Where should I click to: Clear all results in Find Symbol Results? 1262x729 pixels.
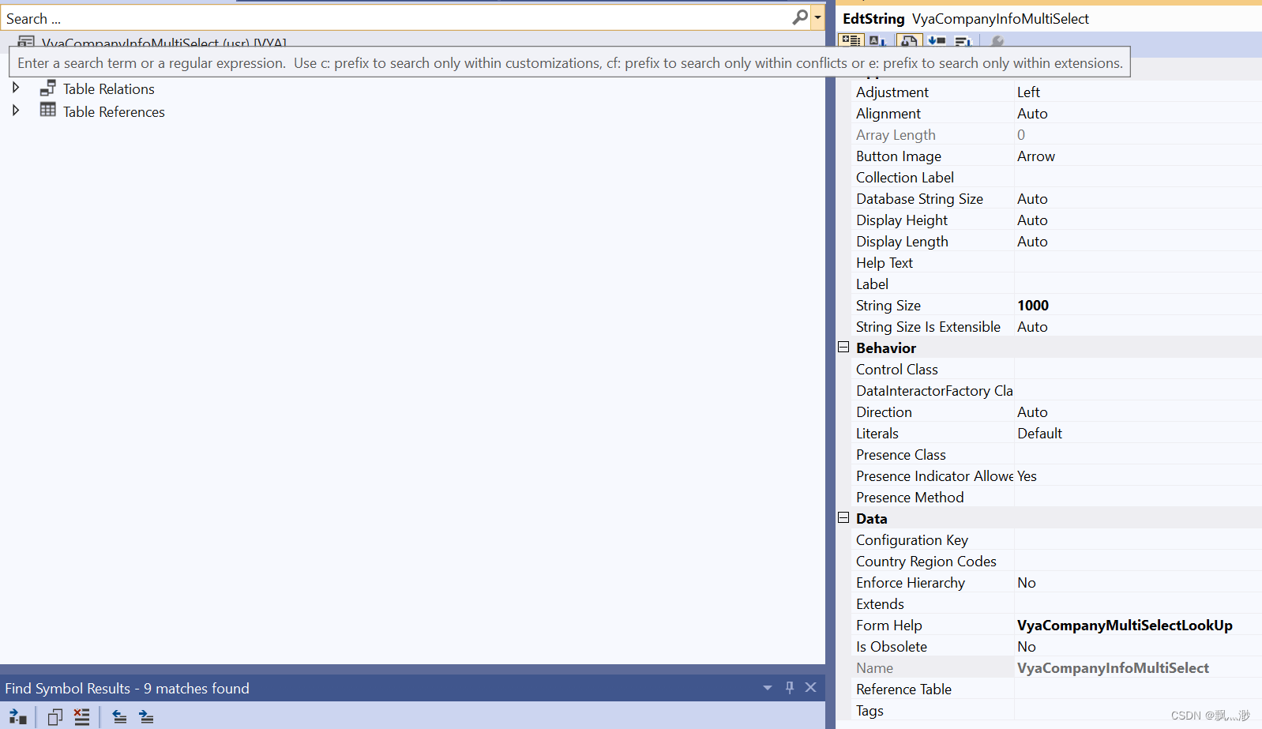click(x=82, y=717)
